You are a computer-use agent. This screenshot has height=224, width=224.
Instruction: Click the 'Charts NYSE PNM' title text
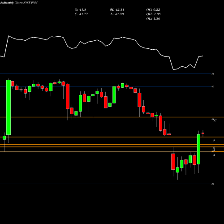(x=26, y=3)
